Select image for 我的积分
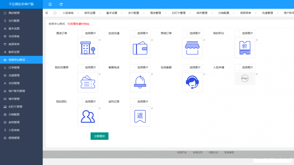The image size is (294, 165). [248, 33]
